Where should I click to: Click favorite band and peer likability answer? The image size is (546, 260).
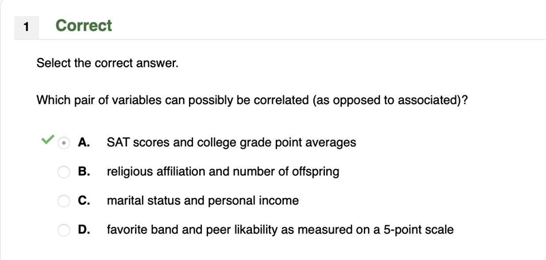280,229
